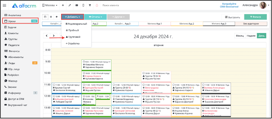Click Попробуйте CRM бесплатно link
The height and width of the screenshot is (119, 272).
coord(229,5)
